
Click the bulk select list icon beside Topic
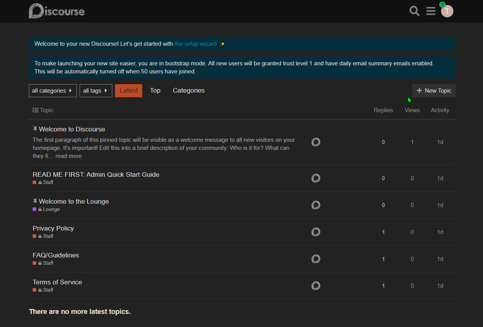tap(35, 110)
